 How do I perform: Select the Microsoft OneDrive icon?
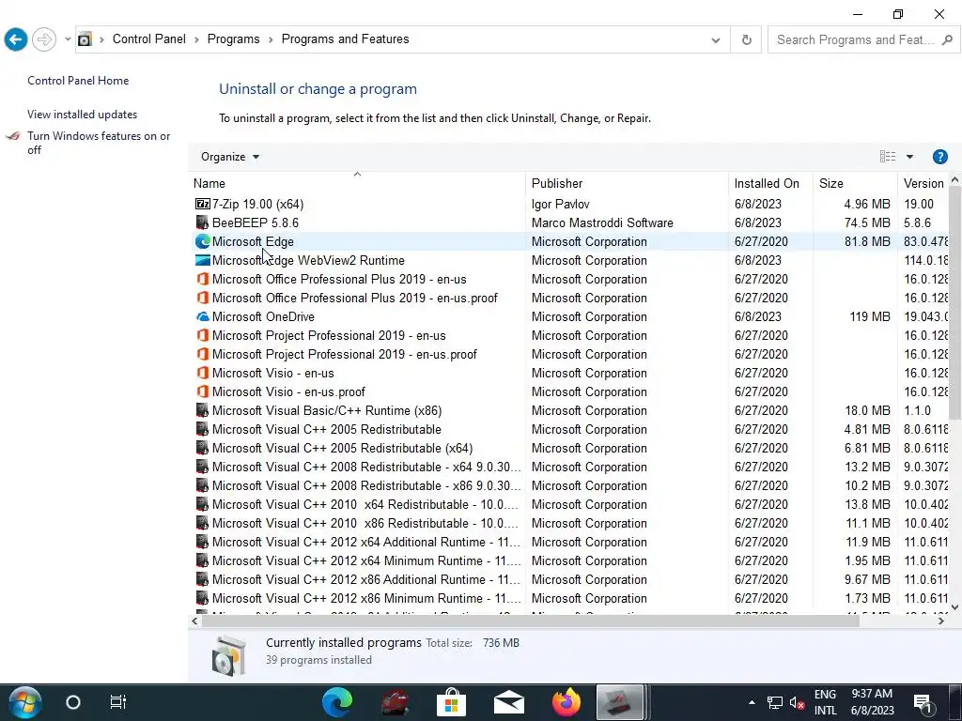pyautogui.click(x=203, y=317)
